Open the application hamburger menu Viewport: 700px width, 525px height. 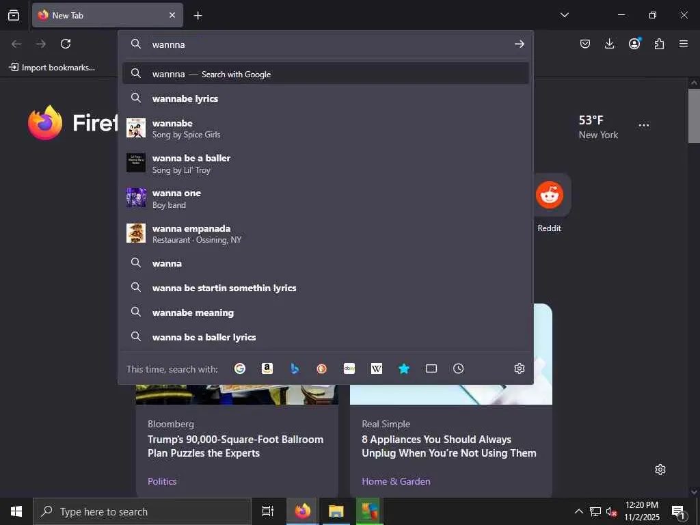(x=684, y=44)
